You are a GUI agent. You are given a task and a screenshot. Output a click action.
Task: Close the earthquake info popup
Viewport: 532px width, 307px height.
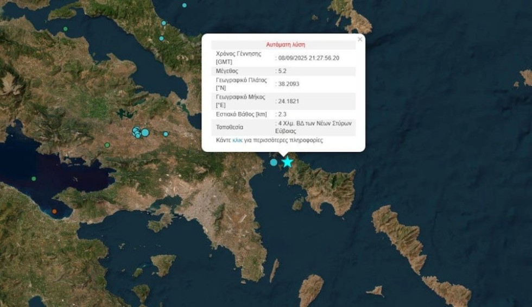(359, 39)
